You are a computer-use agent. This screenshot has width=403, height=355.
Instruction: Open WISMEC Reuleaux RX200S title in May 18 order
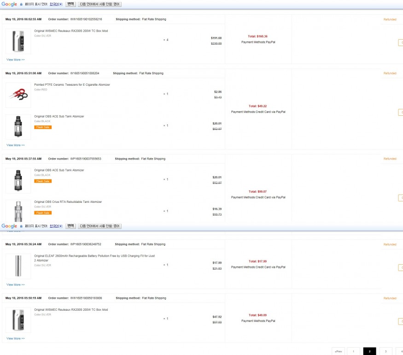[71, 310]
